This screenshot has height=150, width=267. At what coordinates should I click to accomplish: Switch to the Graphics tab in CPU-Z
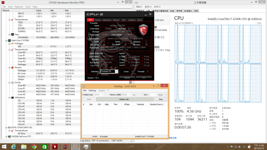point(132,20)
